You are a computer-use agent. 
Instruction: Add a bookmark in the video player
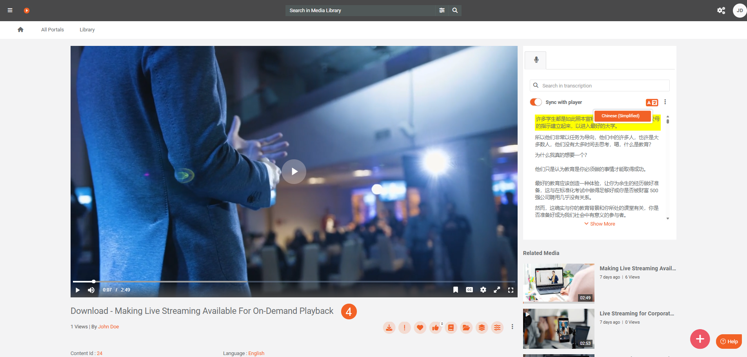click(456, 290)
